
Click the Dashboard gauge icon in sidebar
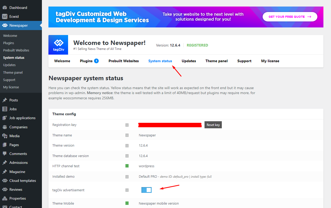(x=5, y=8)
